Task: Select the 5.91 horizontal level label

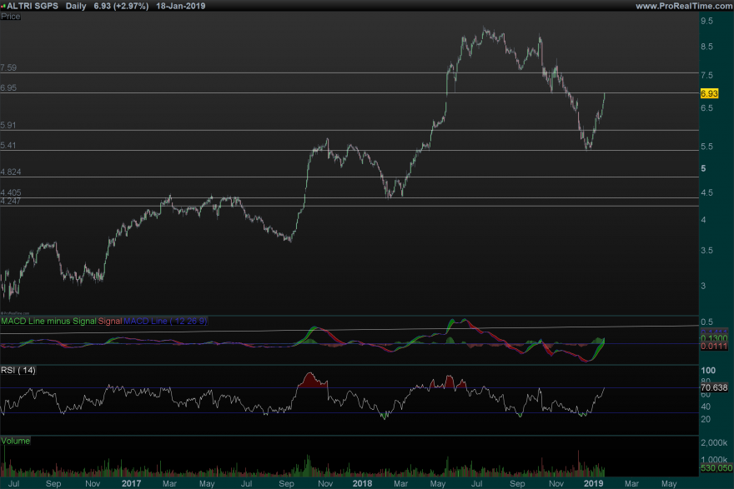Action: pyautogui.click(x=9, y=125)
